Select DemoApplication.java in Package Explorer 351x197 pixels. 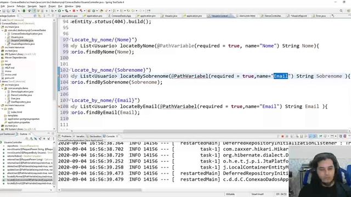click(22, 92)
